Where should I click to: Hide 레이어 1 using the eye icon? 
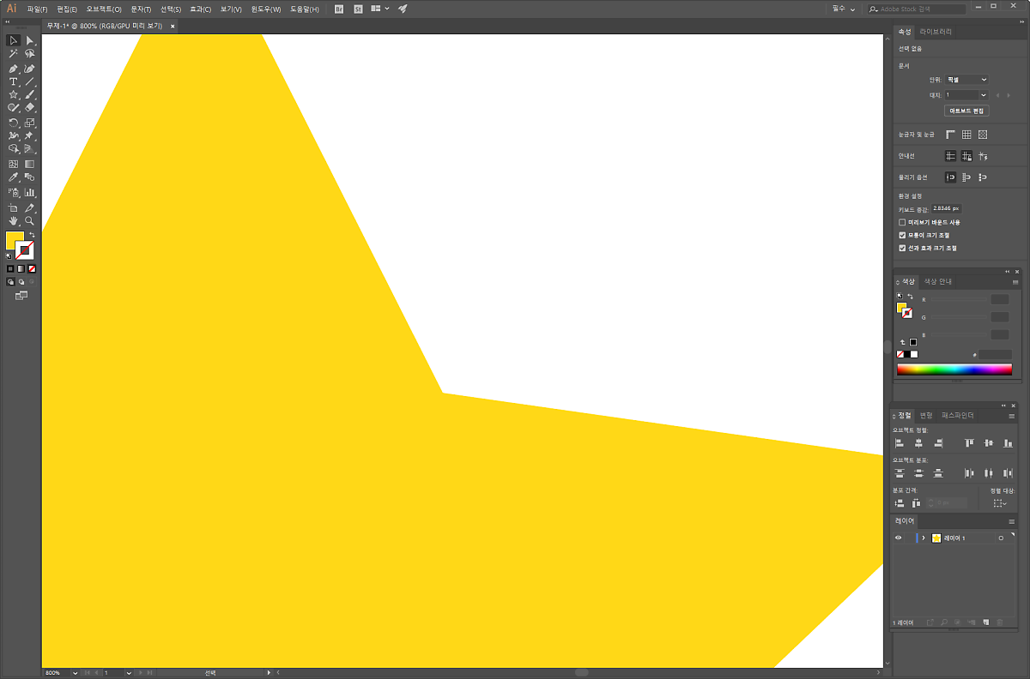(x=899, y=538)
